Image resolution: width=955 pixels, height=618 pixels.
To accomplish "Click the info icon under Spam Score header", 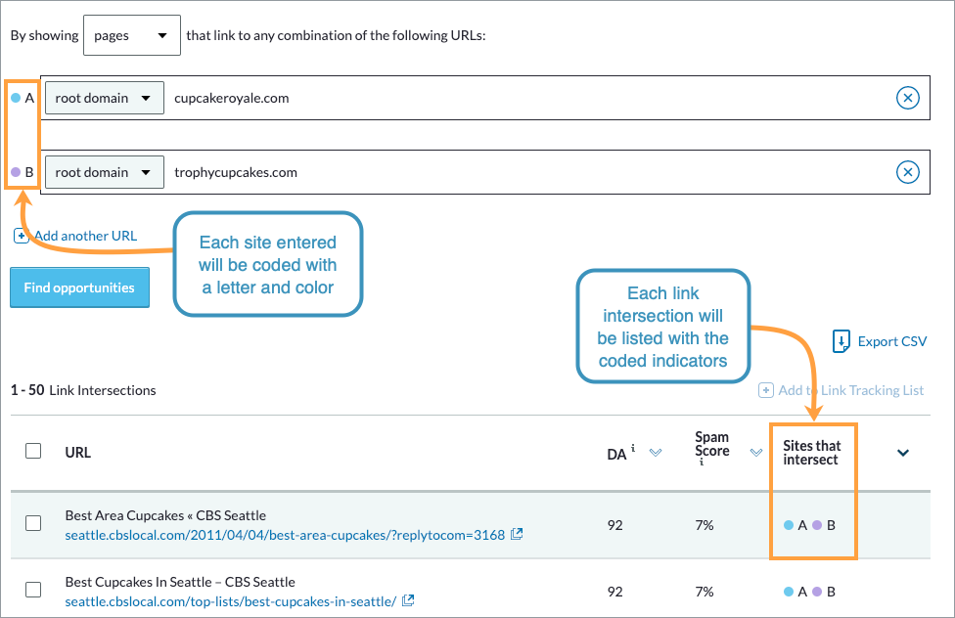I will pos(701,461).
